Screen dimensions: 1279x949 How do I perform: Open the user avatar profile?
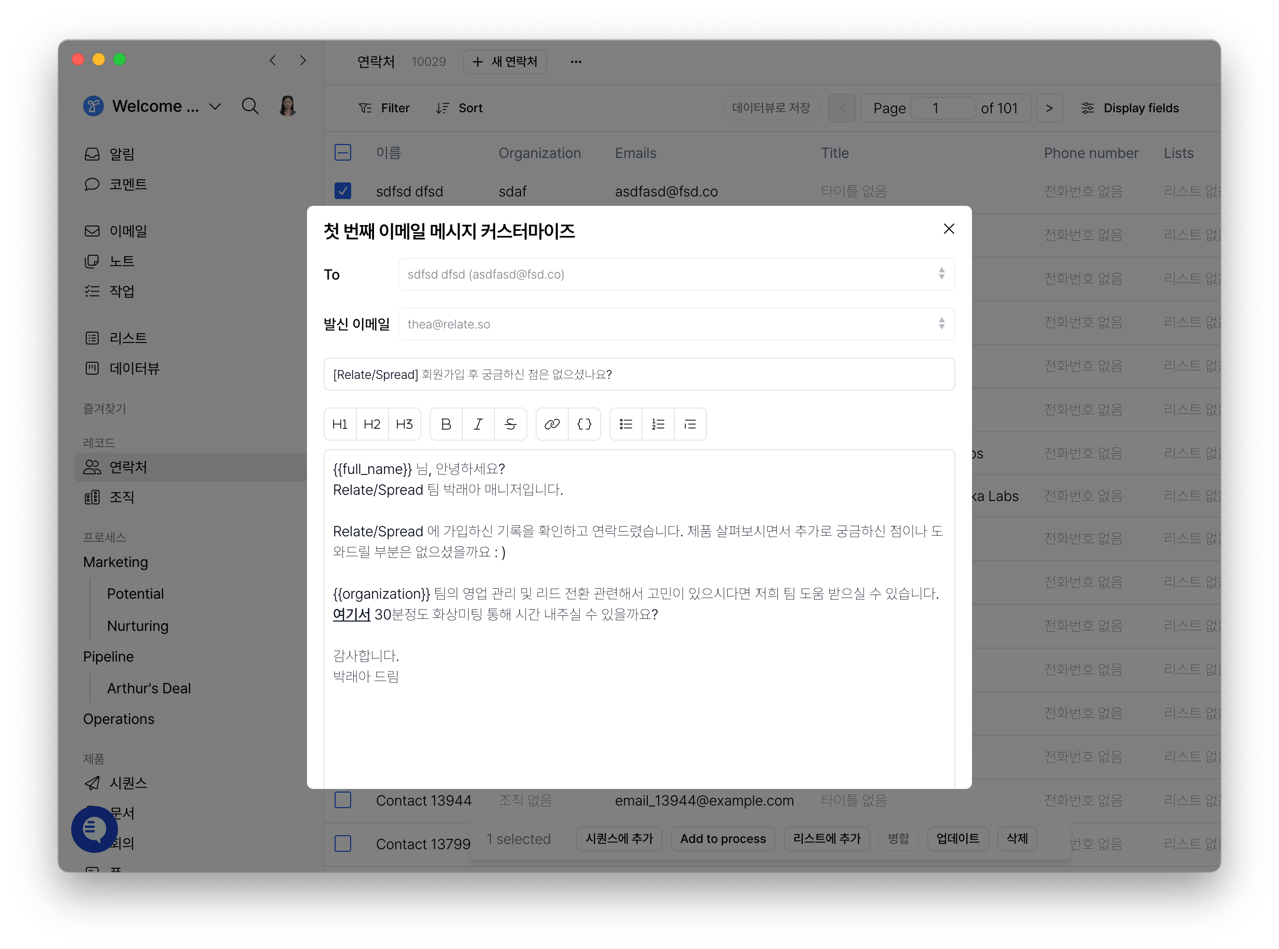288,106
